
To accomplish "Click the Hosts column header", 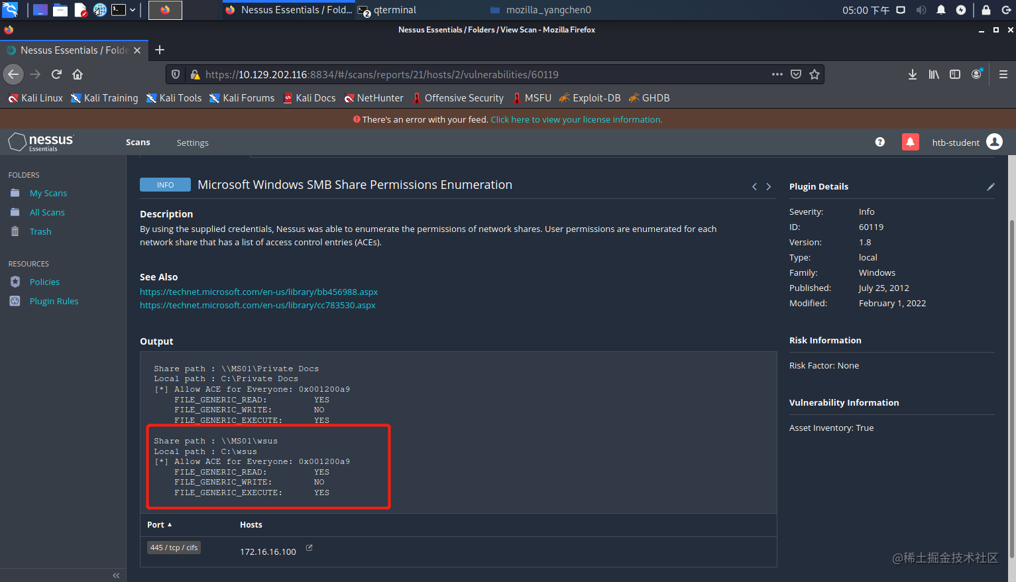I will coord(251,525).
